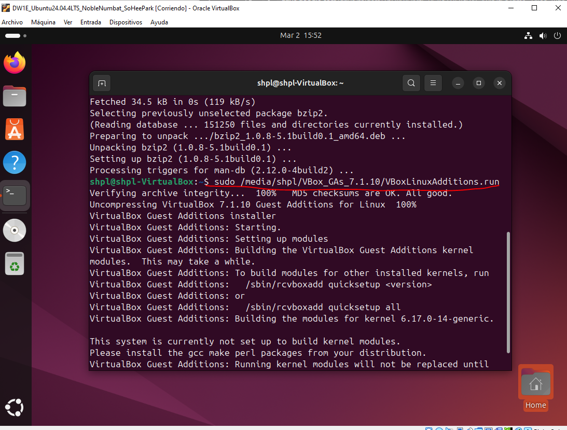Open the mounted CD disc in the dock
The height and width of the screenshot is (430, 567).
click(15, 230)
